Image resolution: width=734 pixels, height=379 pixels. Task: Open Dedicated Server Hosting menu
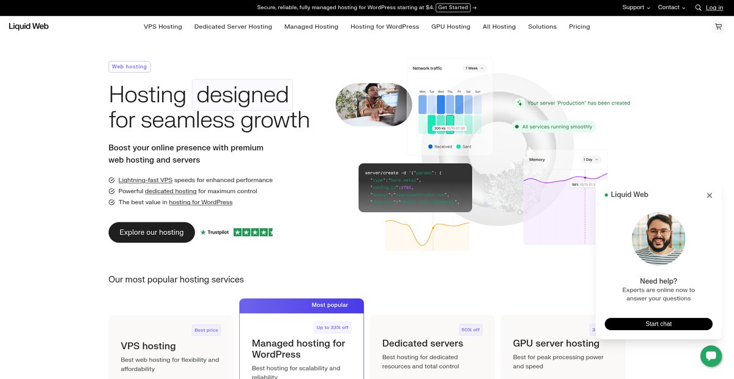click(x=233, y=27)
